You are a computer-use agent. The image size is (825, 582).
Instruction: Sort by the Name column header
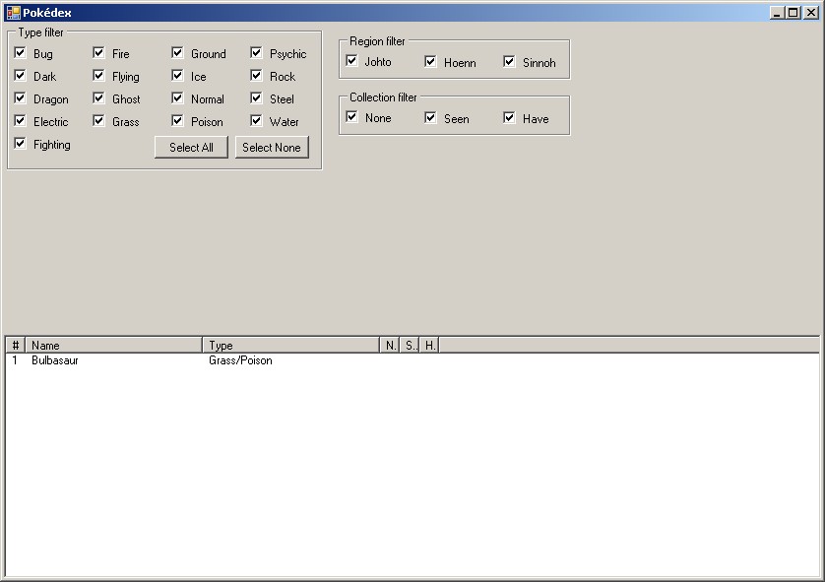pos(113,346)
